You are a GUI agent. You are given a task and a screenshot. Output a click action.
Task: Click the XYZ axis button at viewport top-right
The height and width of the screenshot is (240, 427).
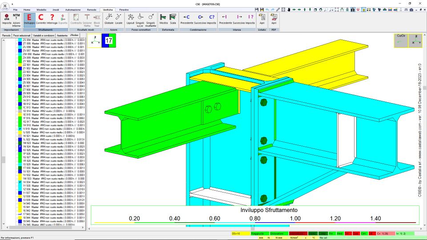pos(415,40)
